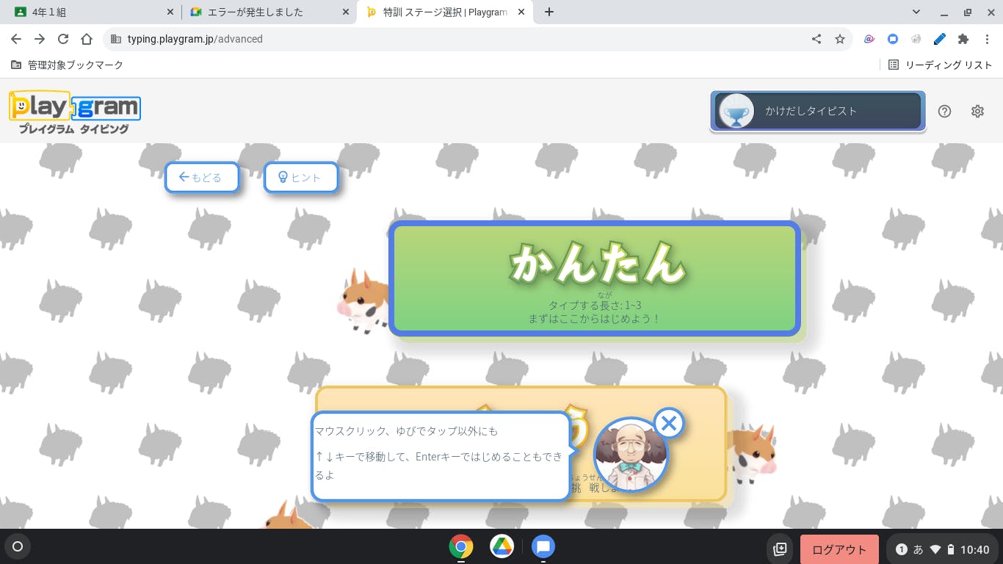Open リーディング リスト reading list
Viewport: 1003px width, 564px height.
(940, 65)
